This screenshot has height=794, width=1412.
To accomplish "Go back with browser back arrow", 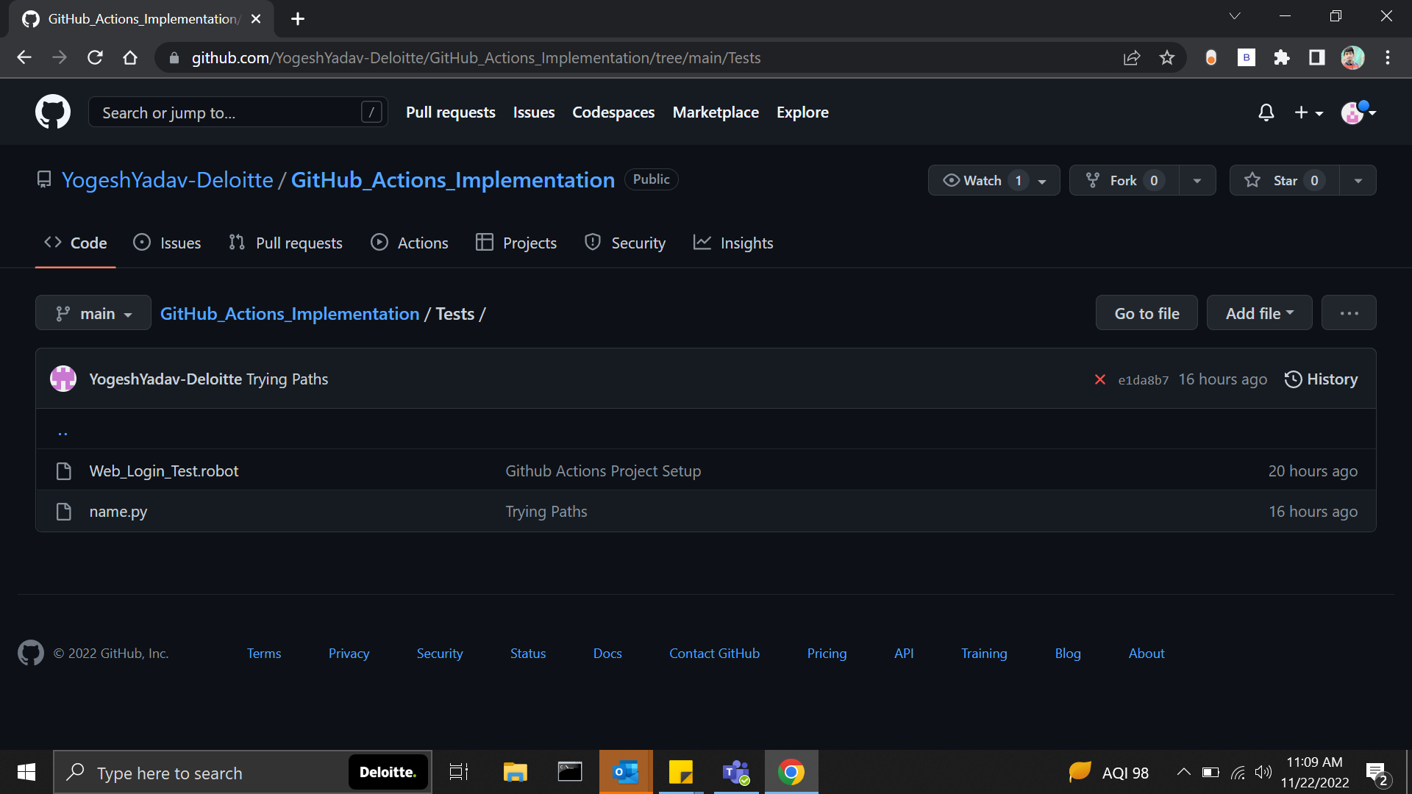I will 24,57.
